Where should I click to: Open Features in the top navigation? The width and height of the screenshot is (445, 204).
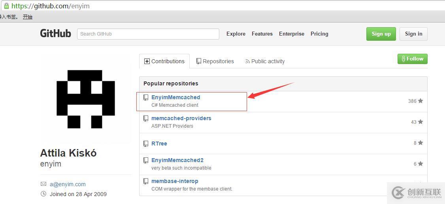click(x=262, y=34)
